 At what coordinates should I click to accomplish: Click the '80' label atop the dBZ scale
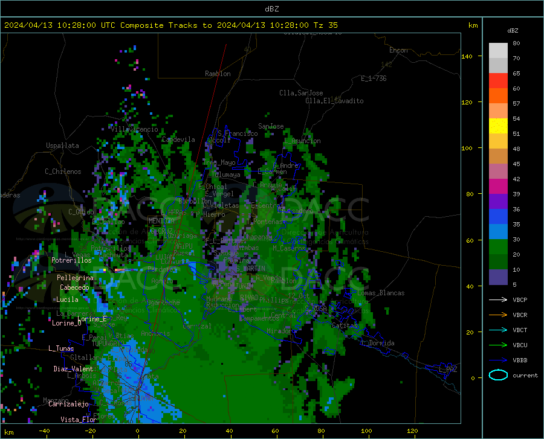(x=516, y=43)
